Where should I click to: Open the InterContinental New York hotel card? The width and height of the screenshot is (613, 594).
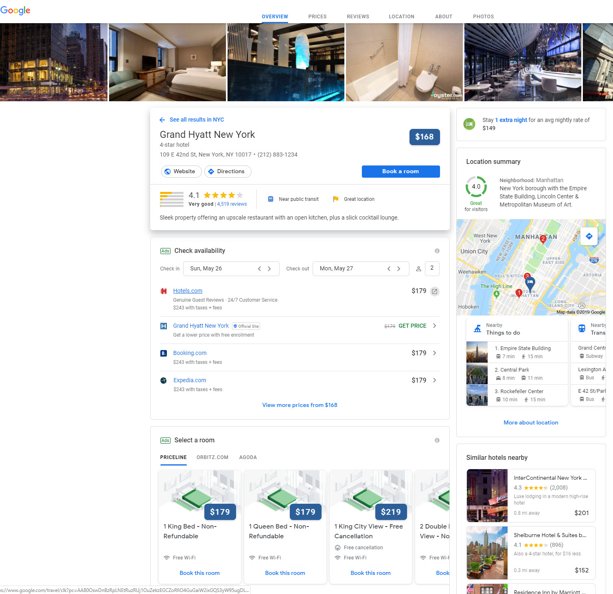point(531,496)
